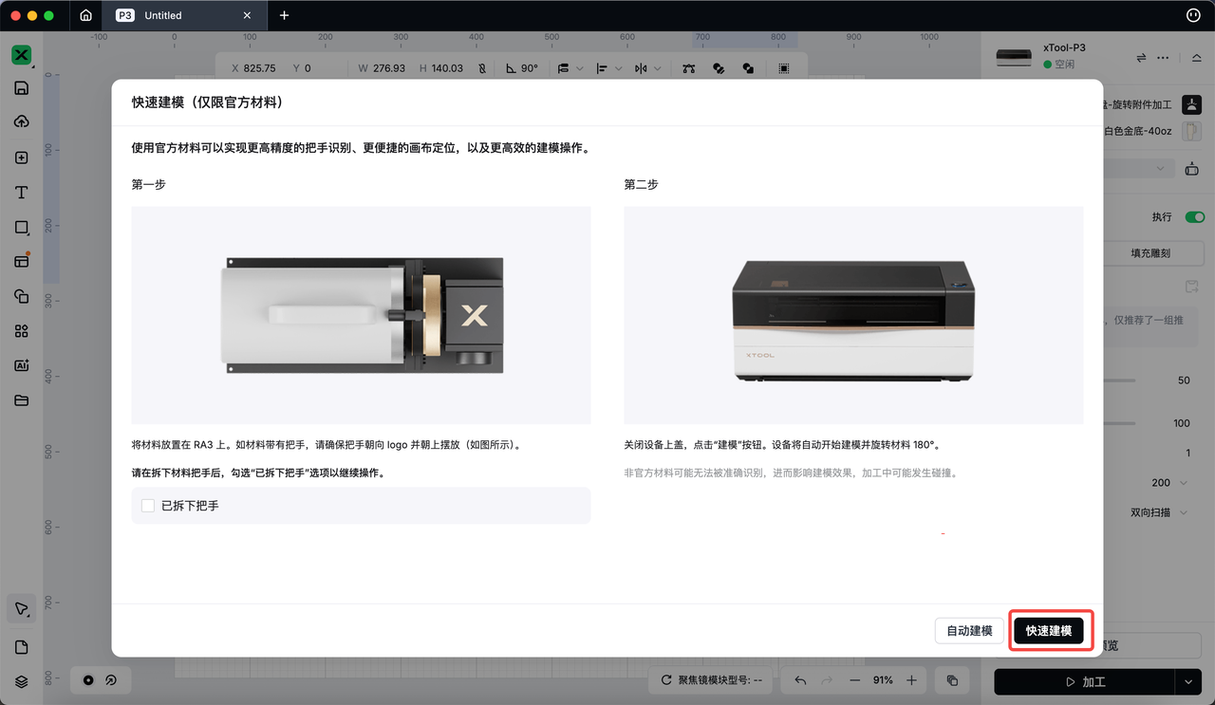Image resolution: width=1215 pixels, height=705 pixels.
Task: Open device more options ellipsis
Action: click(x=1164, y=58)
